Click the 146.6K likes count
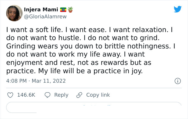 [x=26, y=95]
